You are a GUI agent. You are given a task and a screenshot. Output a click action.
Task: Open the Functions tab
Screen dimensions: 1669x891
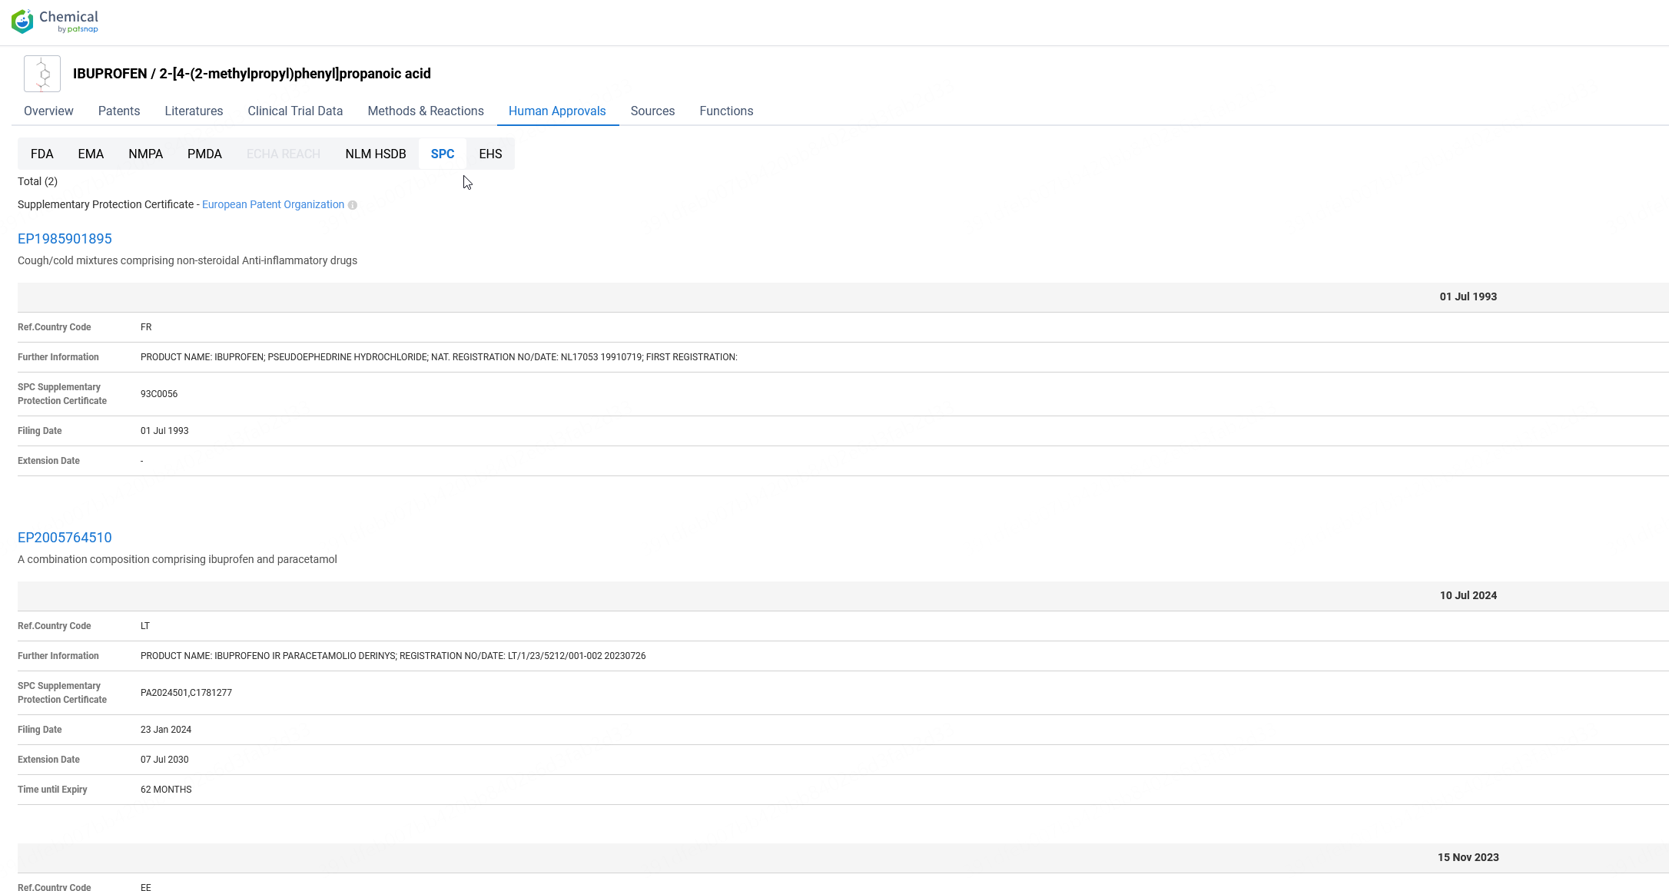coord(726,111)
